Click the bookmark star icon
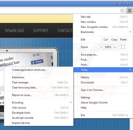Viewport: 133px width, 130px height. (x=122, y=11)
